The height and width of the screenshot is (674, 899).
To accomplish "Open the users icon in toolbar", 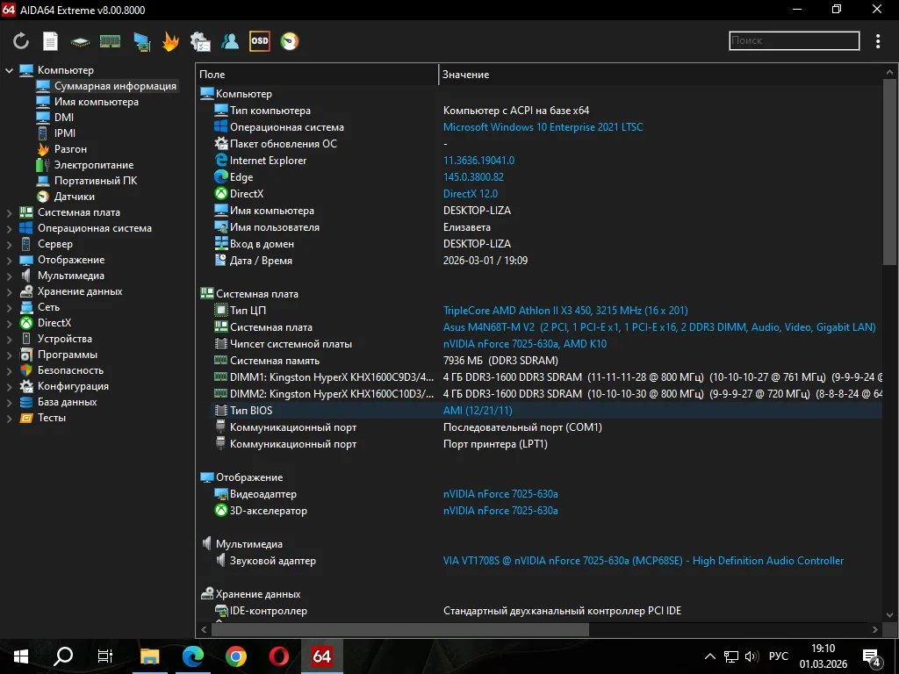I will click(230, 41).
